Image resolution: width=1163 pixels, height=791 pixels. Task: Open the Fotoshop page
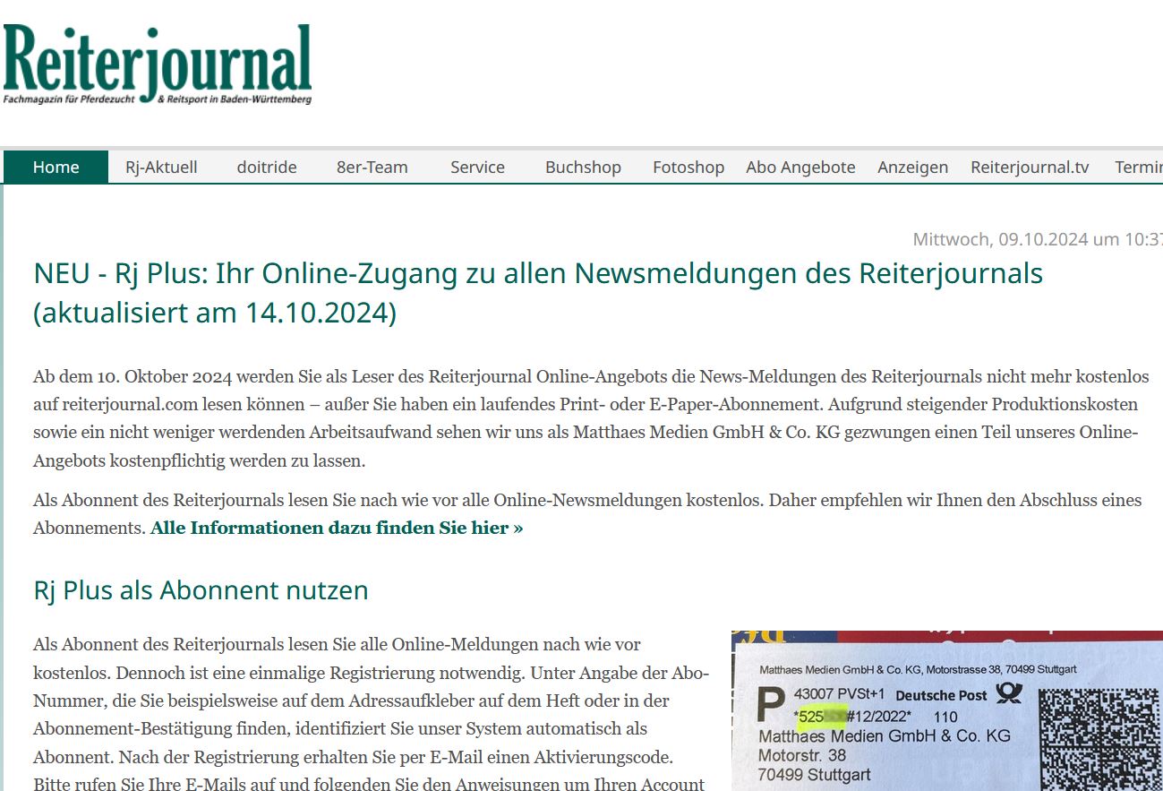tap(688, 168)
